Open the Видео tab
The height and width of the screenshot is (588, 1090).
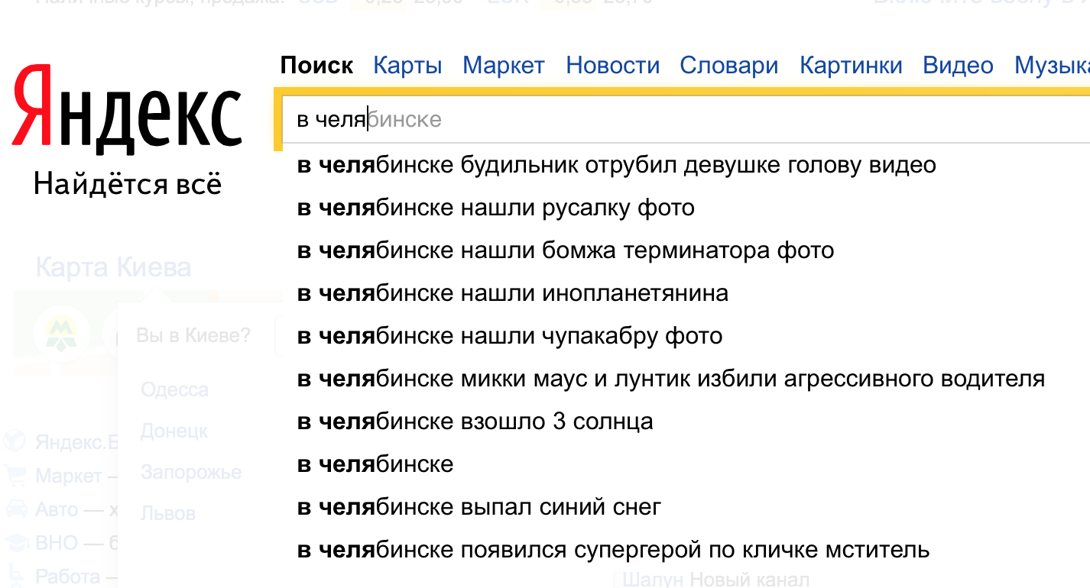pos(958,66)
